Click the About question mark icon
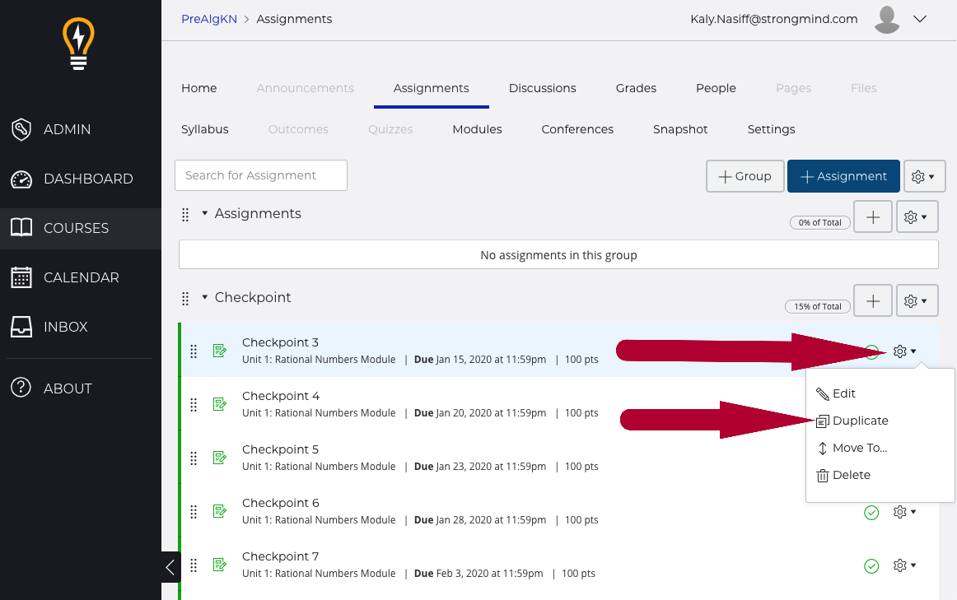 click(x=21, y=388)
